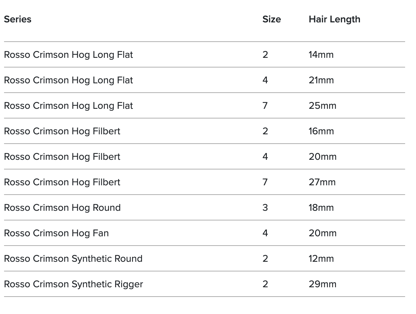Select the Long Flat row with 14mm hair
This screenshot has height=314, width=416.
tap(68, 55)
